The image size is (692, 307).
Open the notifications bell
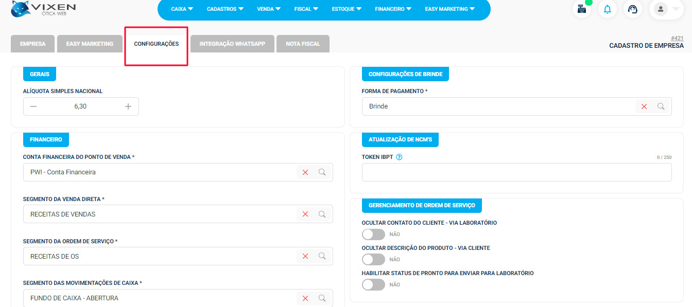(x=608, y=9)
